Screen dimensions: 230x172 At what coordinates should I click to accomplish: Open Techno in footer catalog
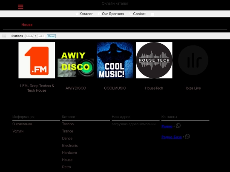click(x=68, y=124)
